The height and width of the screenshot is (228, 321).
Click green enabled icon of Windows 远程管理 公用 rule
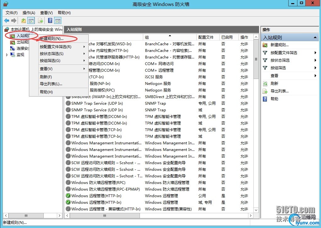(68, 196)
